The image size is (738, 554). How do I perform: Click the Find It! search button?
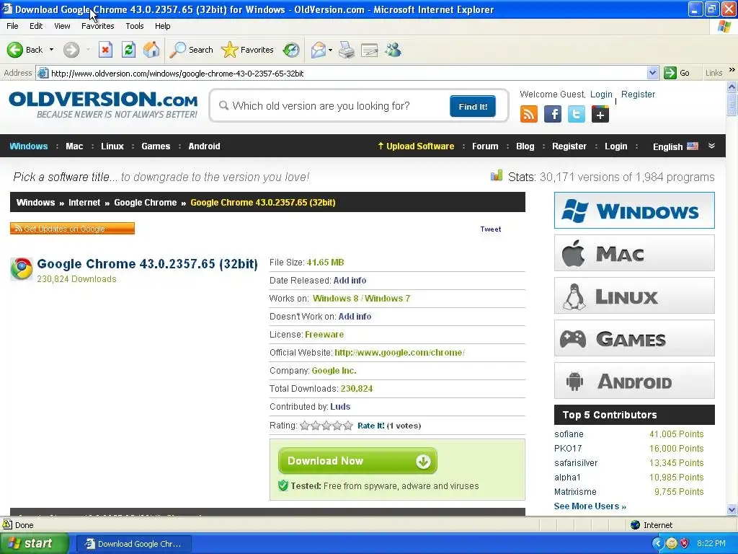point(473,106)
